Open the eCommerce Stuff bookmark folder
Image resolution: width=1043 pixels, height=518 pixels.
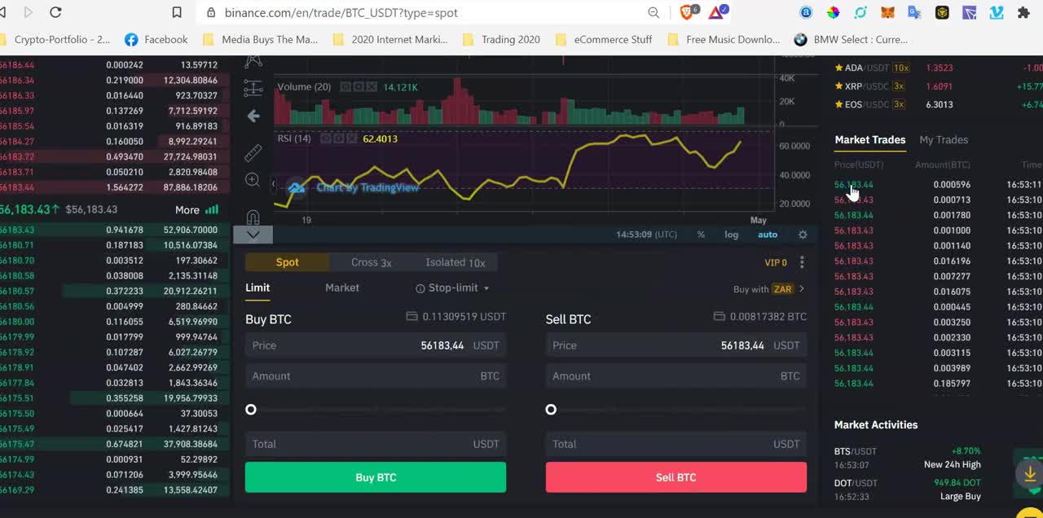[x=604, y=39]
